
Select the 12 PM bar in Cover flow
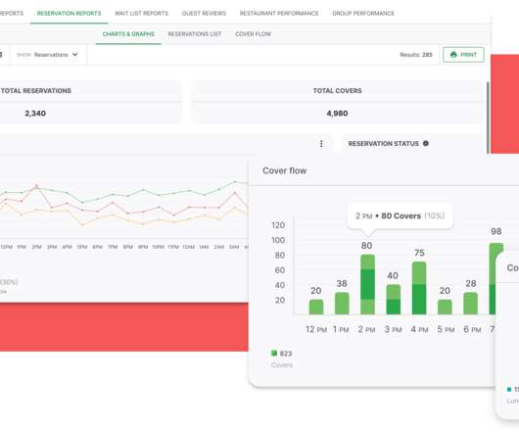coord(316,307)
